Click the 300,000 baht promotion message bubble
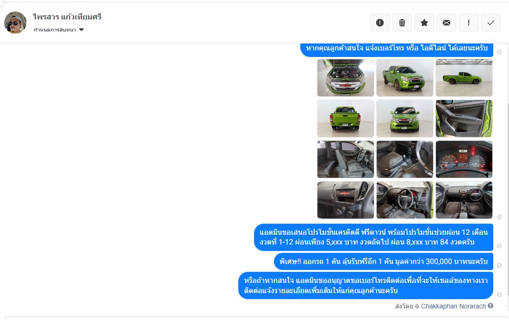Image resolution: width=509 pixels, height=320 pixels. point(384,262)
